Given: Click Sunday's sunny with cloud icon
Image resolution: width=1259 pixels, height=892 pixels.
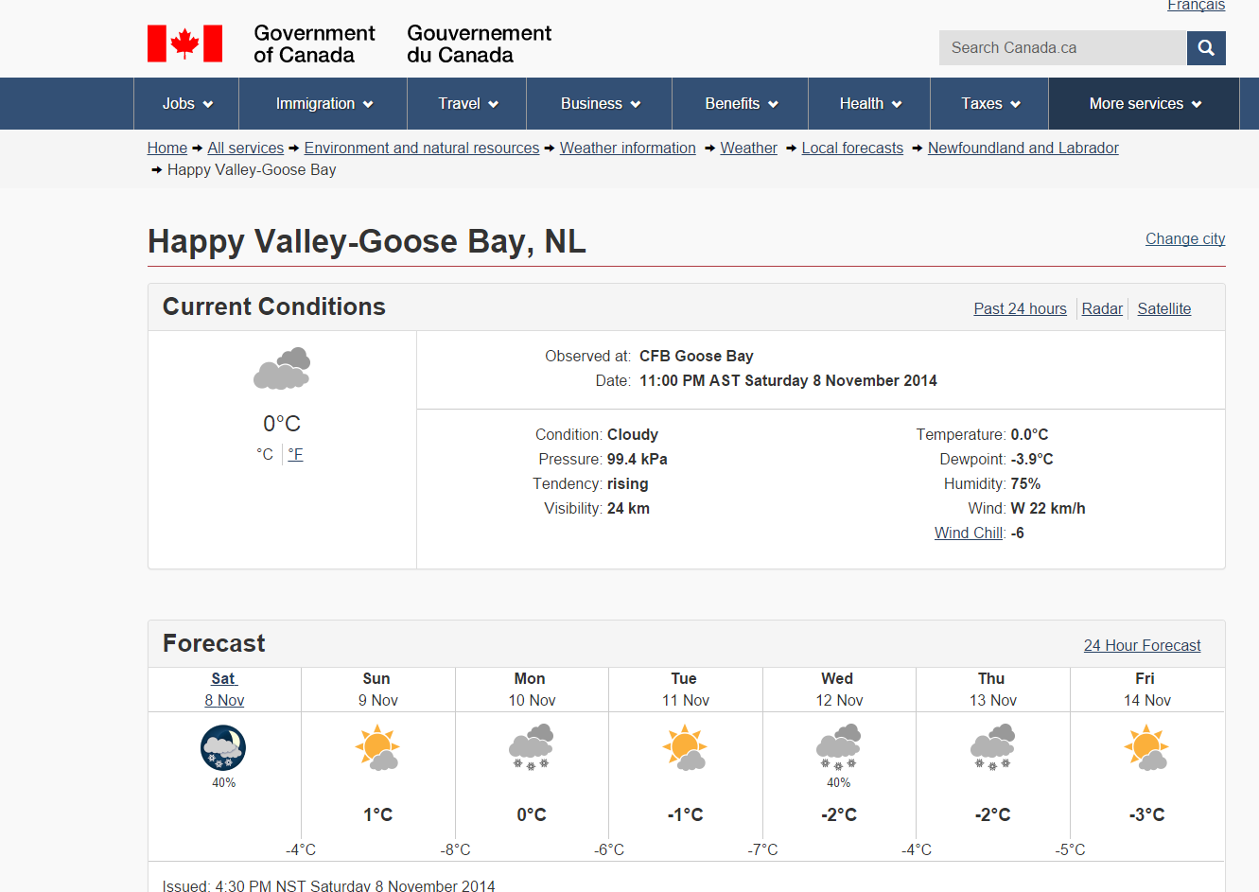Looking at the screenshot, I should click(x=377, y=748).
